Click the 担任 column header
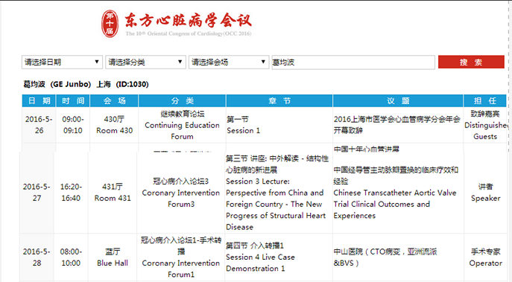 485,100
